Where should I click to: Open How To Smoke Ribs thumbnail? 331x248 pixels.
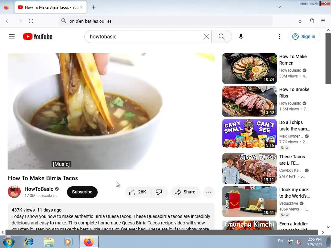tap(249, 101)
